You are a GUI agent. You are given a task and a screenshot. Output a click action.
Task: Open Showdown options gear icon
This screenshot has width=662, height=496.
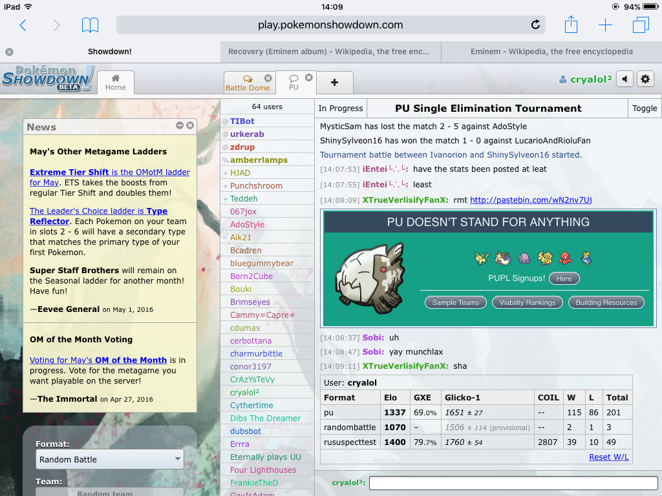coord(645,79)
